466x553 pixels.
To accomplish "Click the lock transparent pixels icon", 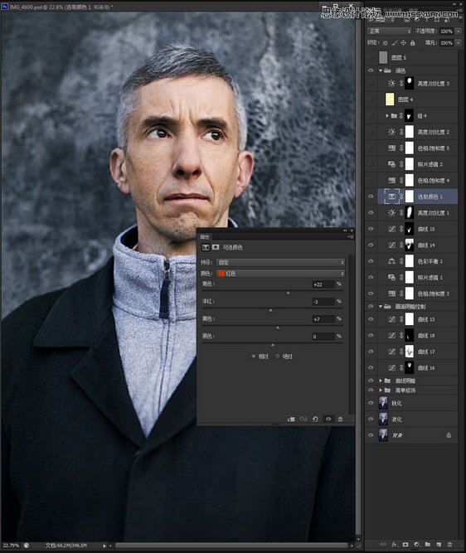I will click(386, 42).
